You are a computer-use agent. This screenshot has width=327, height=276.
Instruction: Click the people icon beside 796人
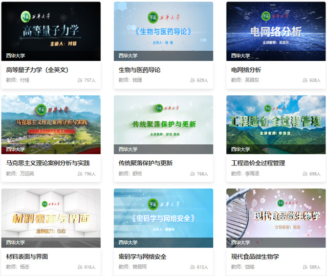80,174
